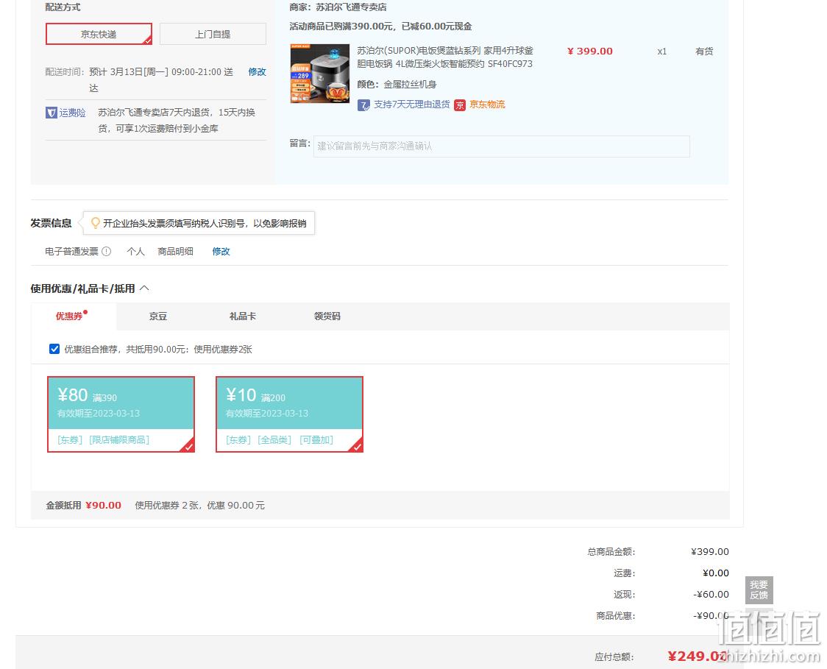Switch to the 领货码 tab
The height and width of the screenshot is (669, 827).
point(327,316)
